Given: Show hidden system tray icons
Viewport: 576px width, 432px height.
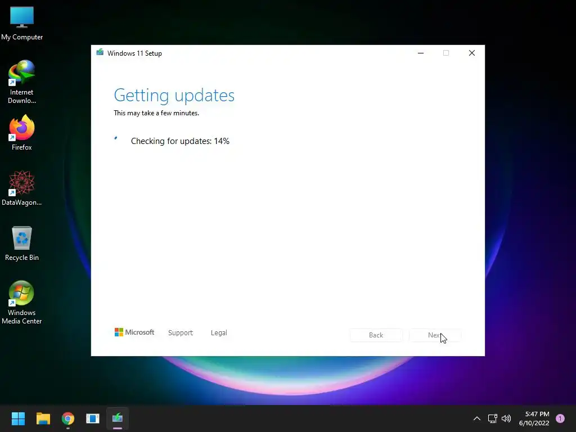Looking at the screenshot, I should click(477, 418).
